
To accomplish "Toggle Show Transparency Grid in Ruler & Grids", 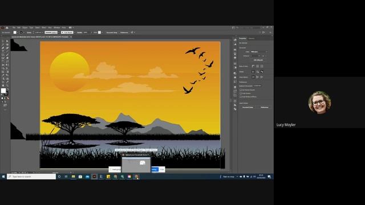I will click(262, 66).
